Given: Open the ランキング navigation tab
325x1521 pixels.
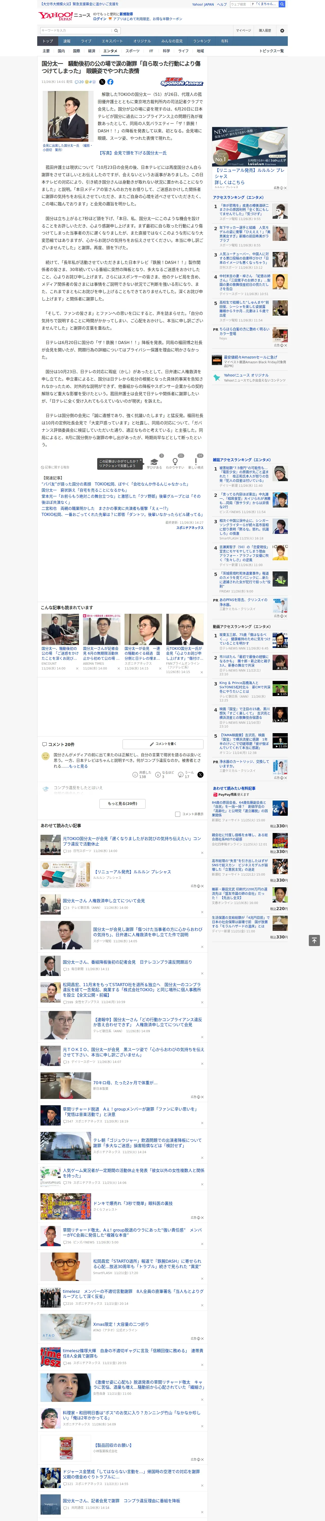Looking at the screenshot, I should (x=202, y=41).
